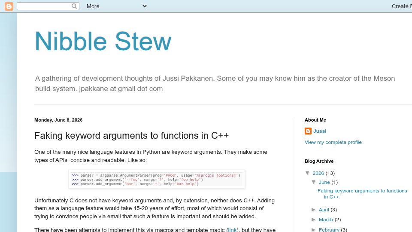Screen dimensions: 412x232
Task: Click the Blogger logo icon in navbar
Action: [9, 6]
